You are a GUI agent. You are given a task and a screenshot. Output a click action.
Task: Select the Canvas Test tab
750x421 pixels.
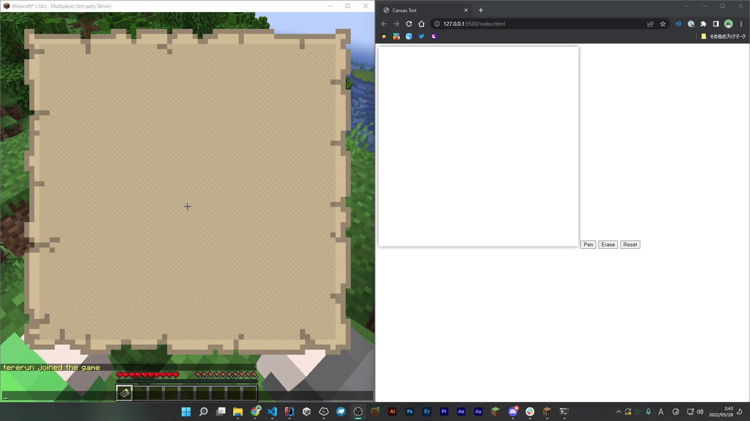click(x=425, y=10)
